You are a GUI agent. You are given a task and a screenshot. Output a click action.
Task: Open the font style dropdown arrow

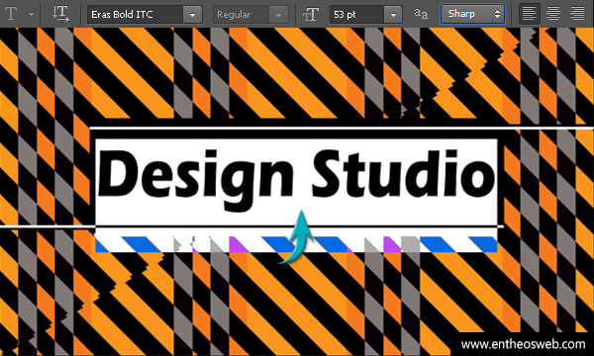tap(278, 15)
